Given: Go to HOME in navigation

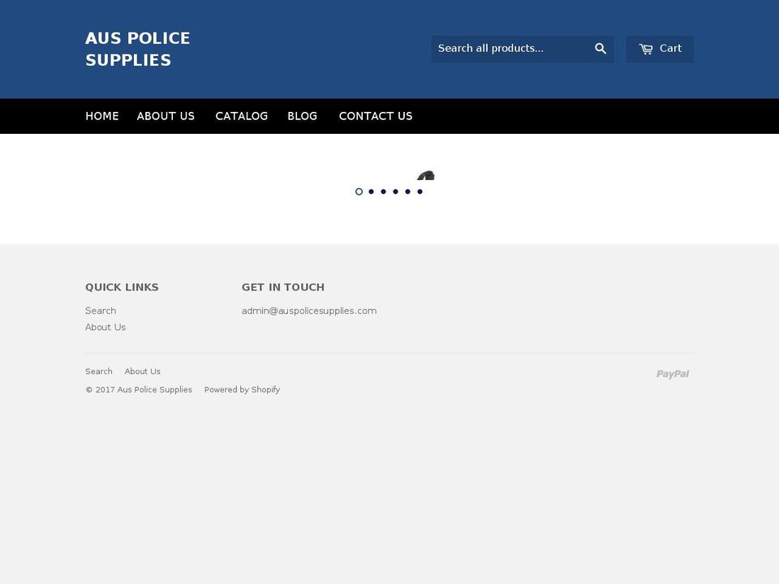Looking at the screenshot, I should pyautogui.click(x=102, y=116).
